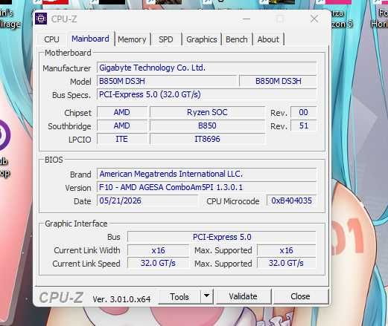Screen dimensions: 388x326
Task: Click the right Model field B850M DS3H
Action: click(278, 81)
